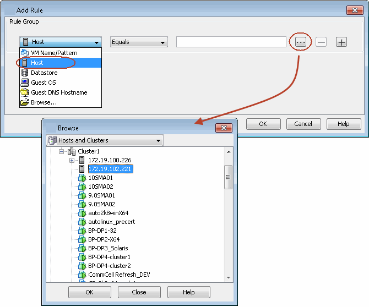
Task: Click the Datastore cylinder icon
Action: tap(25, 73)
